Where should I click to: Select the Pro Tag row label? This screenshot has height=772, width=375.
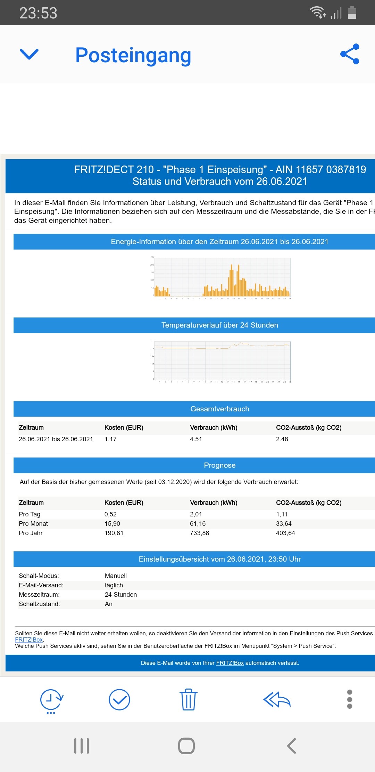(x=30, y=514)
